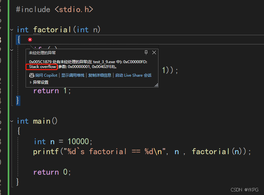Click 复制详细信息 copy details link
264x195 pixels.
click(x=100, y=75)
